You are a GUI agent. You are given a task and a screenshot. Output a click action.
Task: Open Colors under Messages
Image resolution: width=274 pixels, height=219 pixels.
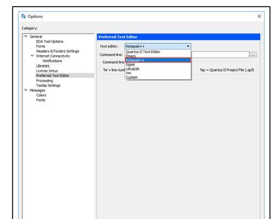[41, 95]
